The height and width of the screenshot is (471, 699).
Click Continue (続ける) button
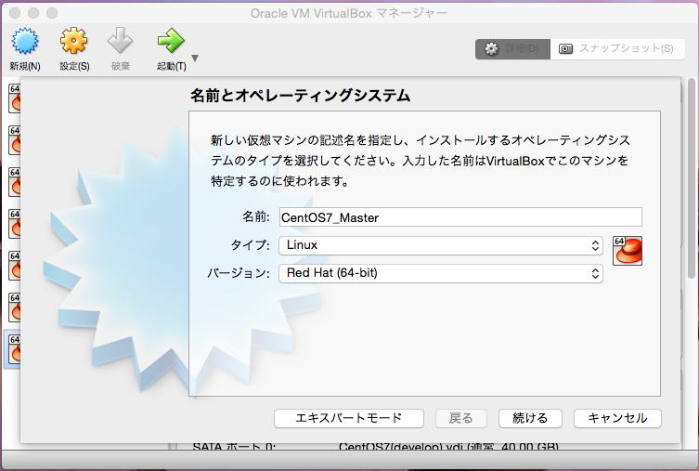pyautogui.click(x=530, y=418)
